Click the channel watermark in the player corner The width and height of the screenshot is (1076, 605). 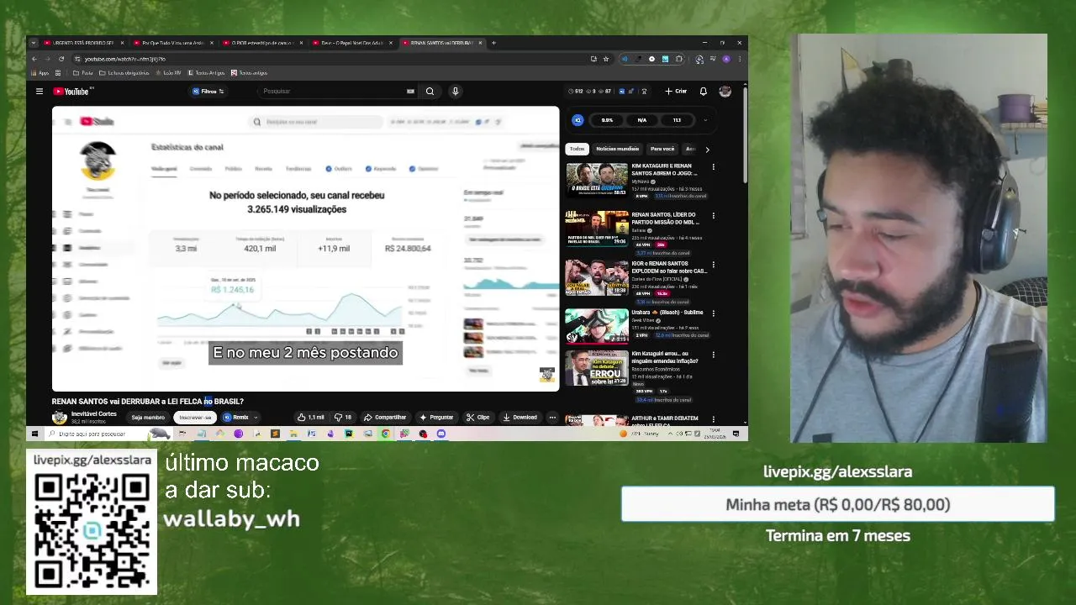[x=547, y=375]
